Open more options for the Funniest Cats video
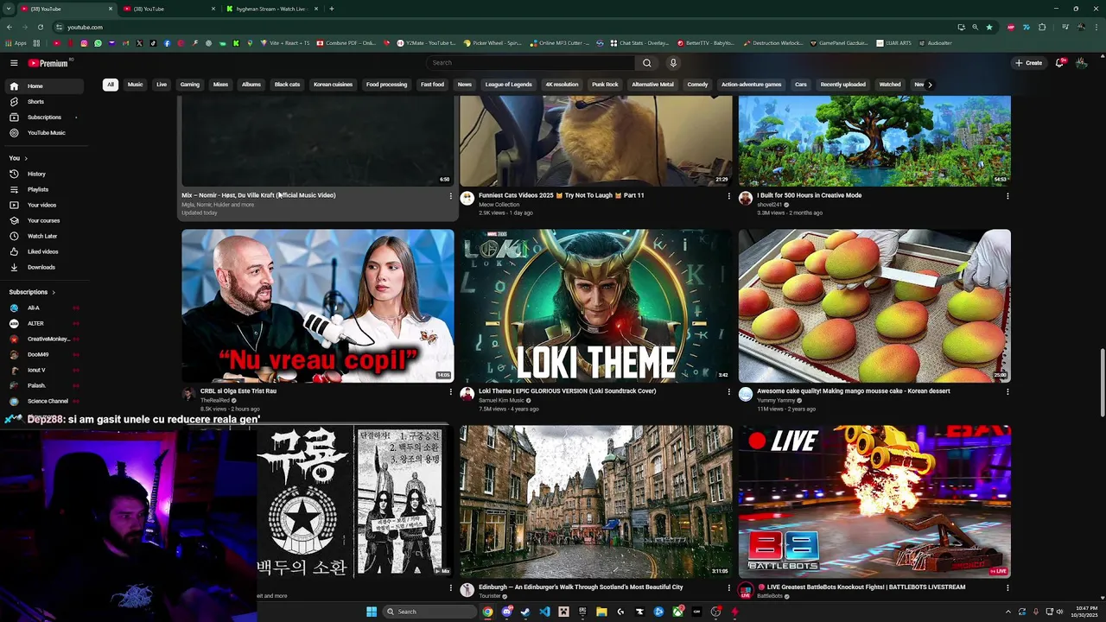 [x=728, y=196]
